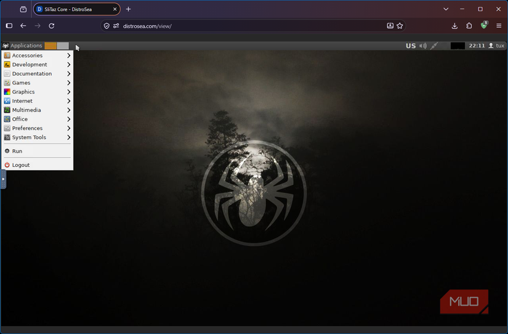Click the shield tracking protection icon

click(x=107, y=26)
